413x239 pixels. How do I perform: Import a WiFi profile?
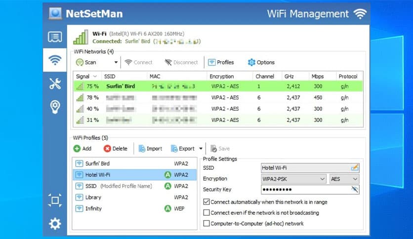(150, 149)
